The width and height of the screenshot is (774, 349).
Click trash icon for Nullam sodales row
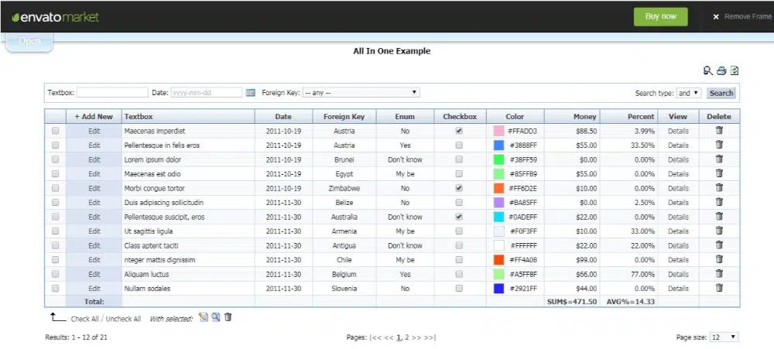pos(719,288)
